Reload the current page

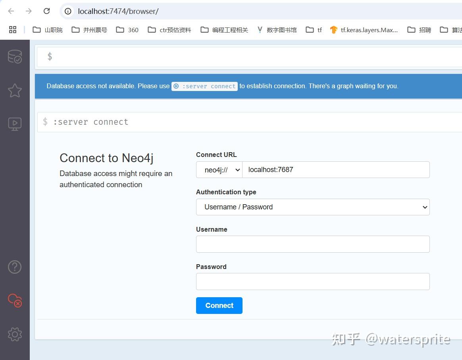(x=46, y=11)
